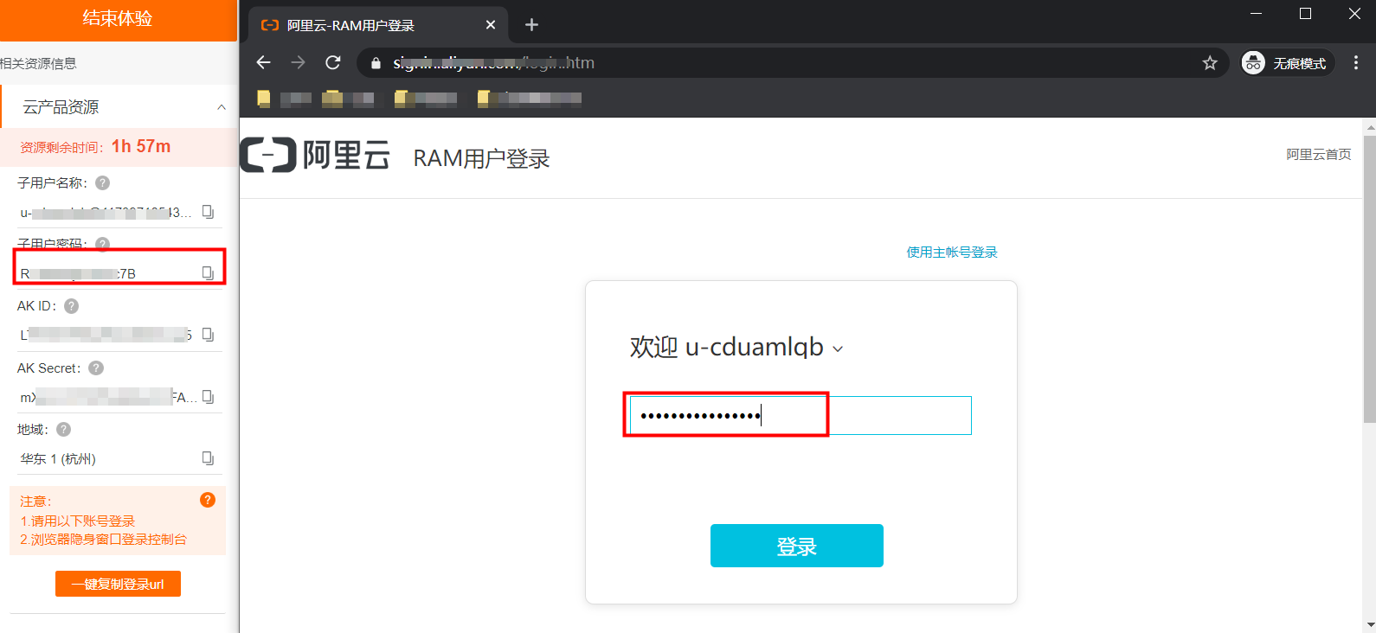This screenshot has height=633, width=1376.
Task: Show help for 地域
Action: coord(63,430)
